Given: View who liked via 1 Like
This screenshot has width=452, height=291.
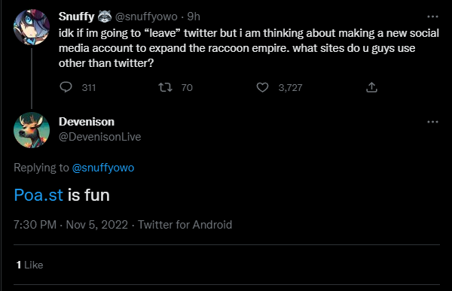Looking at the screenshot, I should pyautogui.click(x=29, y=265).
